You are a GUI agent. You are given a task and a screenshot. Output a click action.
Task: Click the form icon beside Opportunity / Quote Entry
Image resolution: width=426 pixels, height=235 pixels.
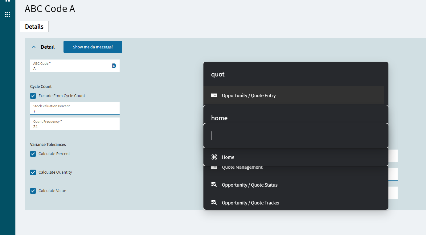(214, 95)
